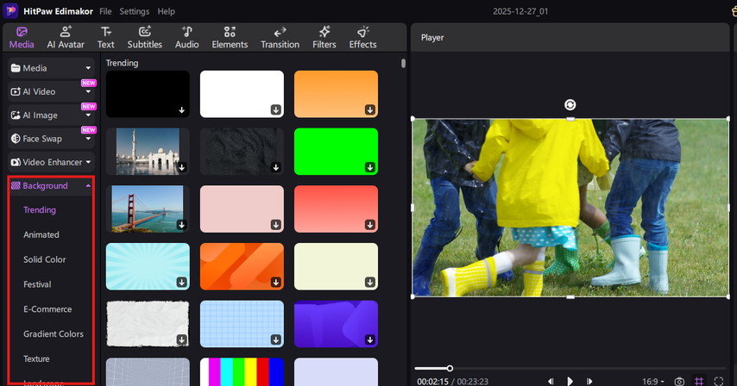Select the Animated background category

[x=41, y=234]
